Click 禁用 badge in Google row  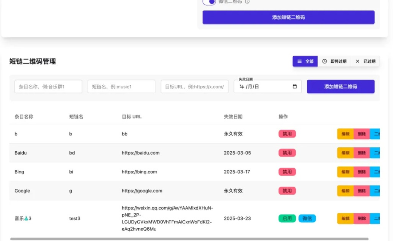pos(287,191)
